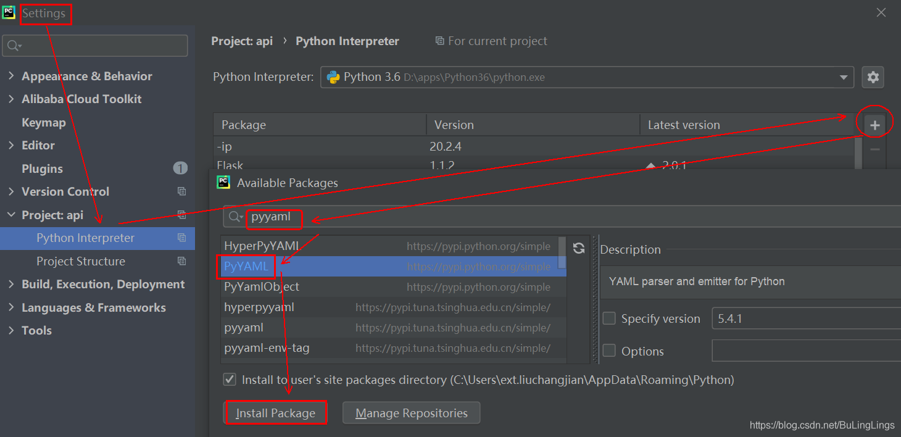Click project-level icon beside Version Control
901x437 pixels.
[x=181, y=192]
